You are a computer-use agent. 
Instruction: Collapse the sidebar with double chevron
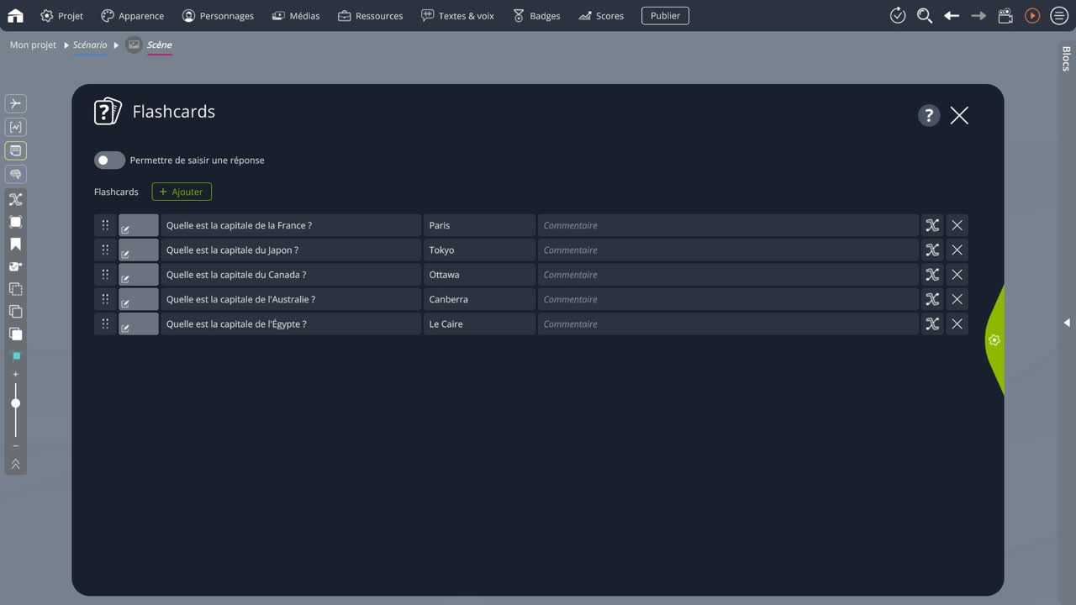pos(15,464)
